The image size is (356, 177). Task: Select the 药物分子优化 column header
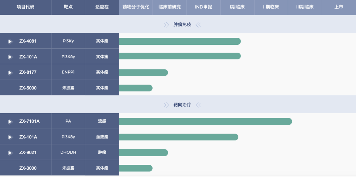[x=135, y=7]
